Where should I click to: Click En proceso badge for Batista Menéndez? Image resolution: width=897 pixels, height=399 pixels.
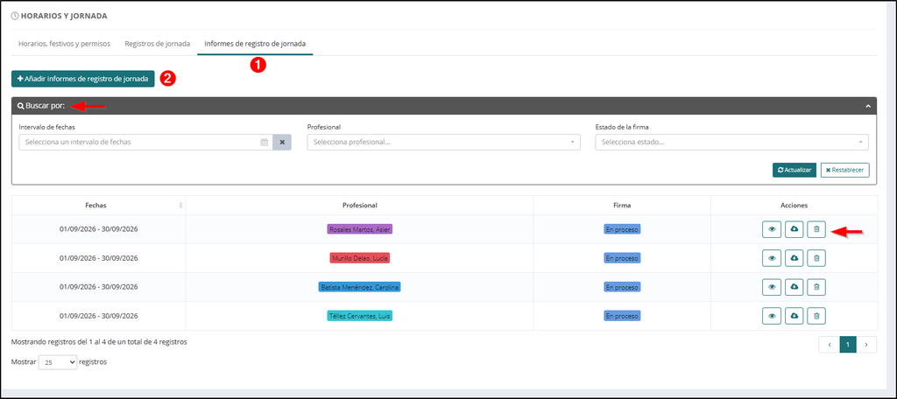622,286
